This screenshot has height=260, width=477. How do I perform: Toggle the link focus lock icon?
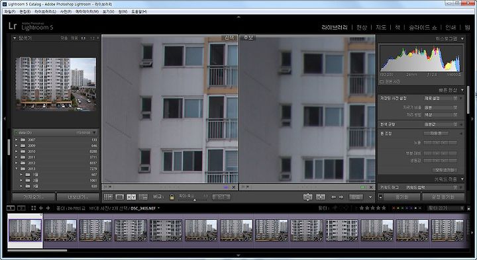pos(172,197)
